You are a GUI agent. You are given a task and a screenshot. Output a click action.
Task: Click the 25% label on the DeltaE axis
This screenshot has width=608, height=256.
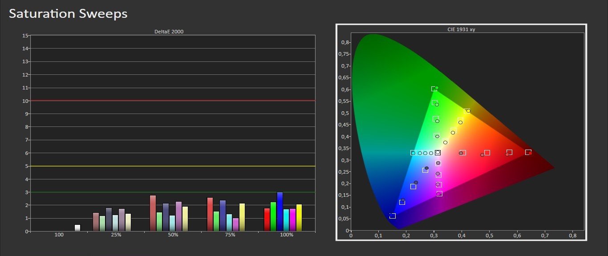[x=116, y=235]
